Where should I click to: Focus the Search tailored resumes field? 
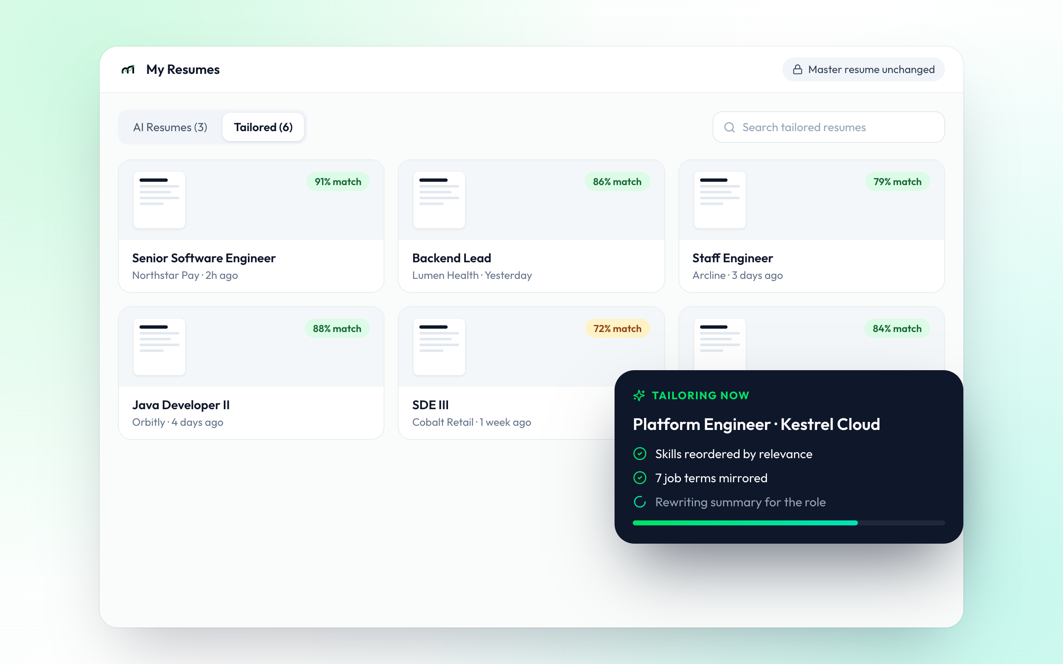pos(828,127)
